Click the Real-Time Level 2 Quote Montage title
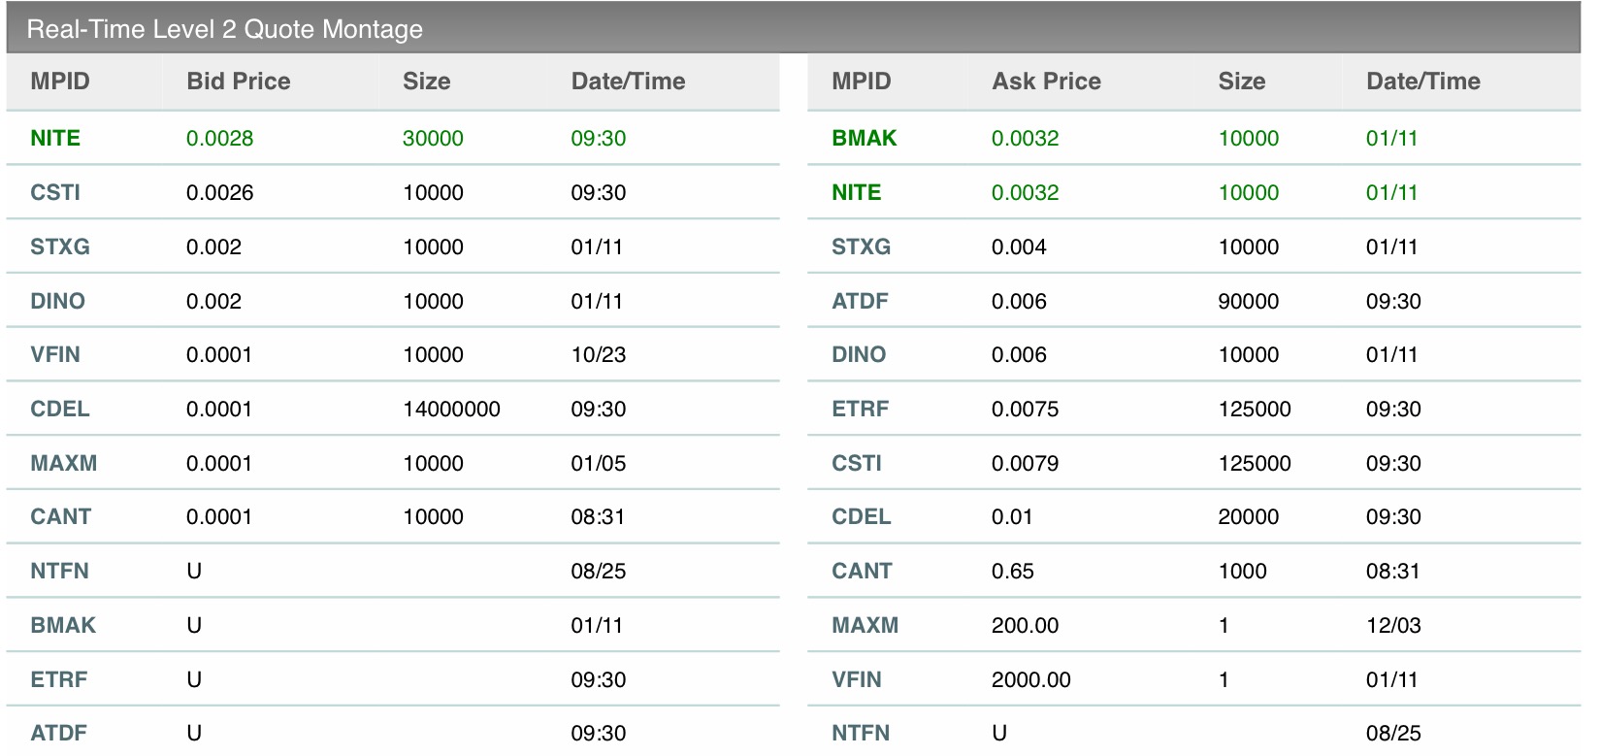The image size is (1600, 756). pyautogui.click(x=224, y=29)
